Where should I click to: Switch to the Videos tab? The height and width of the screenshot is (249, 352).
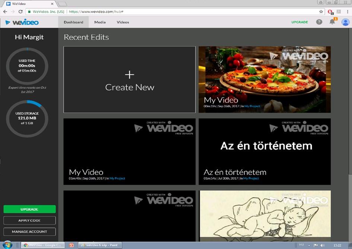(x=123, y=22)
